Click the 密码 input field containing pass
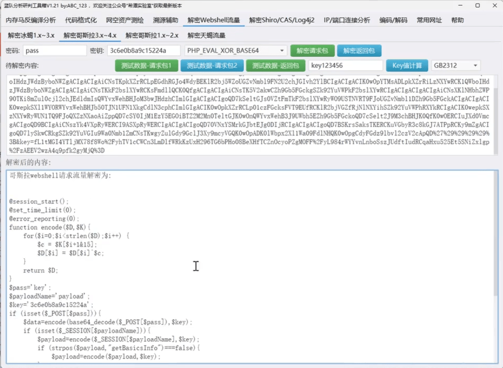The width and height of the screenshot is (503, 368). (54, 51)
